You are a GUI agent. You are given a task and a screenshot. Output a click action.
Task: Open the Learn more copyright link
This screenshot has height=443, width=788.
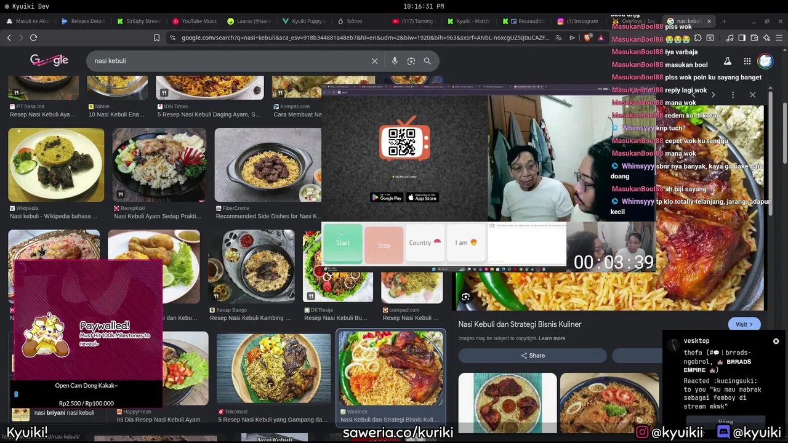[552, 338]
